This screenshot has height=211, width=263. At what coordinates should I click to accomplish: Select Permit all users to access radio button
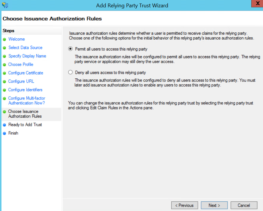[x=70, y=49]
